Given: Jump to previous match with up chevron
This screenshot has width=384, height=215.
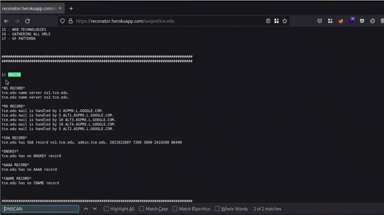Looking at the screenshot, I should tap(86, 209).
